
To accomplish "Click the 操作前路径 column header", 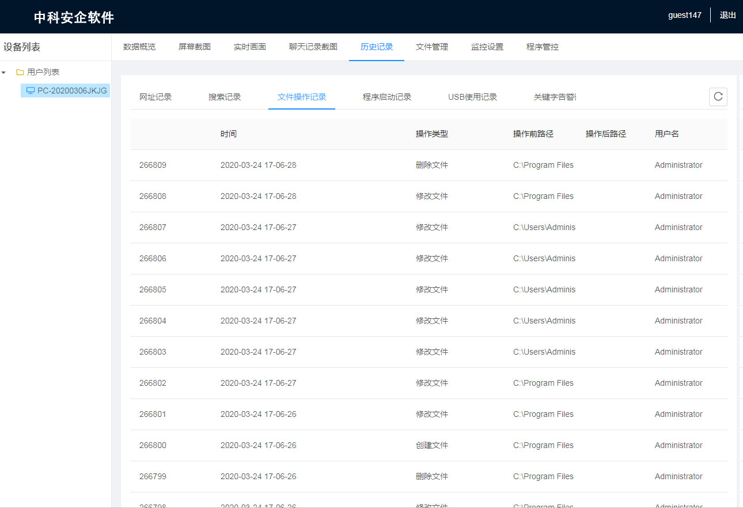I will click(x=533, y=134).
